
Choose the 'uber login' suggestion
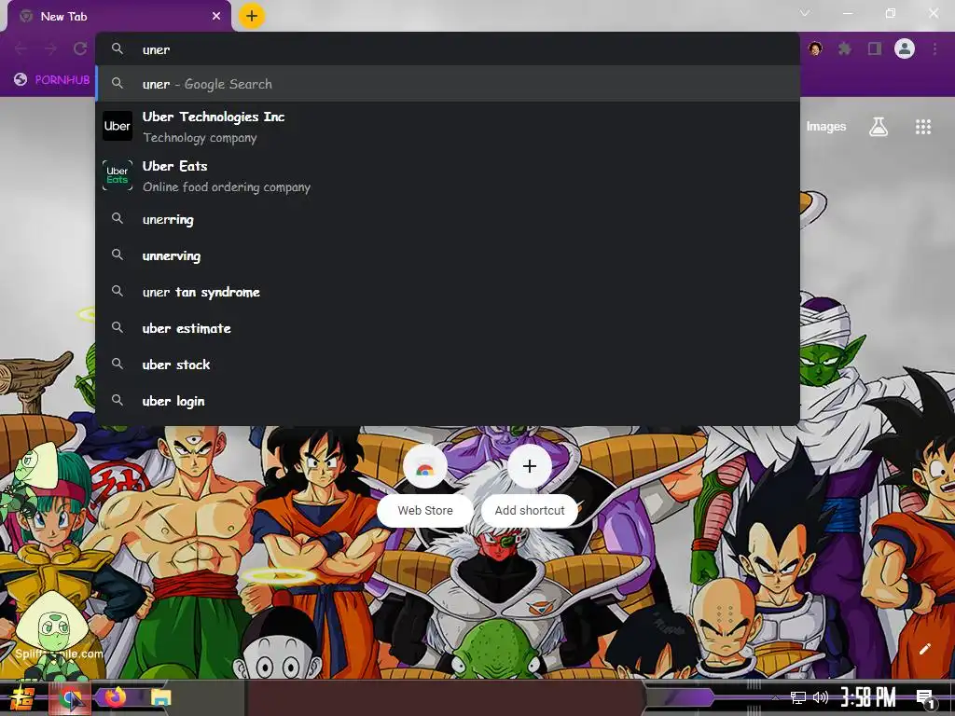[x=448, y=401]
